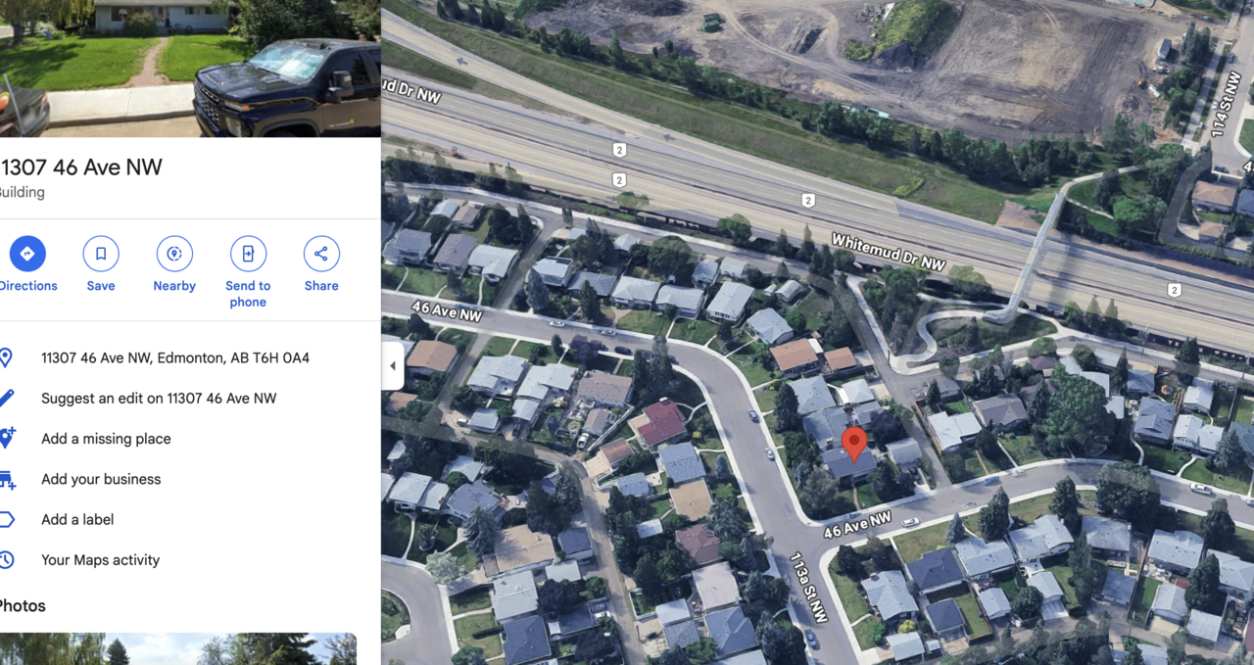Open Your Maps activity

point(100,559)
